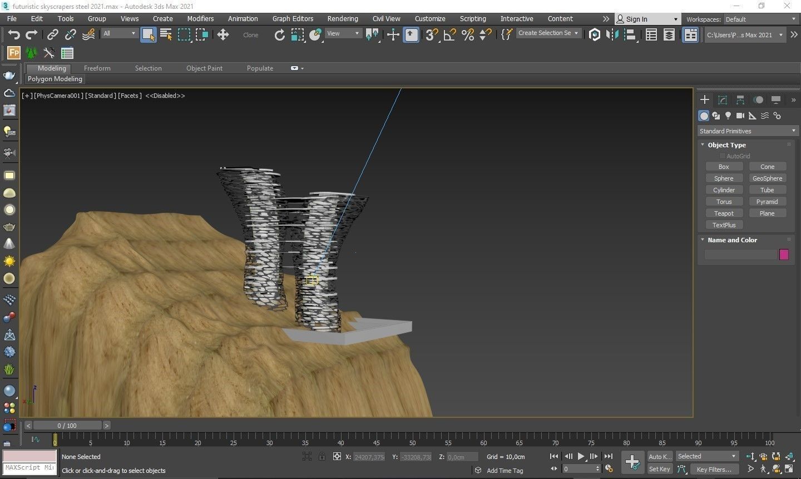The image size is (801, 479).
Task: Click the Undo arrow icon
Action: (x=13, y=34)
